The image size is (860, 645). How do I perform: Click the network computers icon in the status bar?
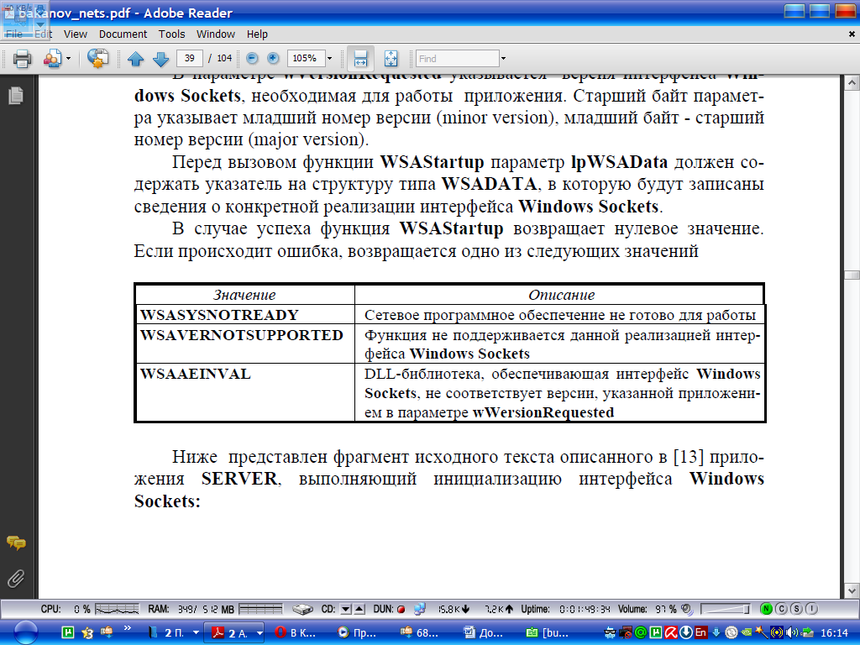pyautogui.click(x=420, y=609)
